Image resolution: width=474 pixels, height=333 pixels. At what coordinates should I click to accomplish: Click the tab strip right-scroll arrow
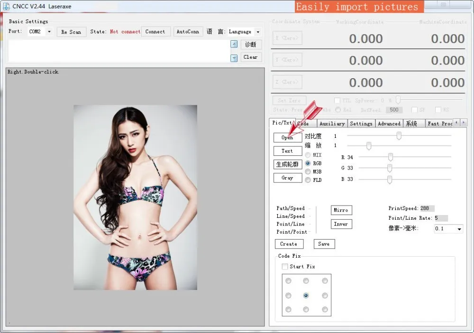464,123
